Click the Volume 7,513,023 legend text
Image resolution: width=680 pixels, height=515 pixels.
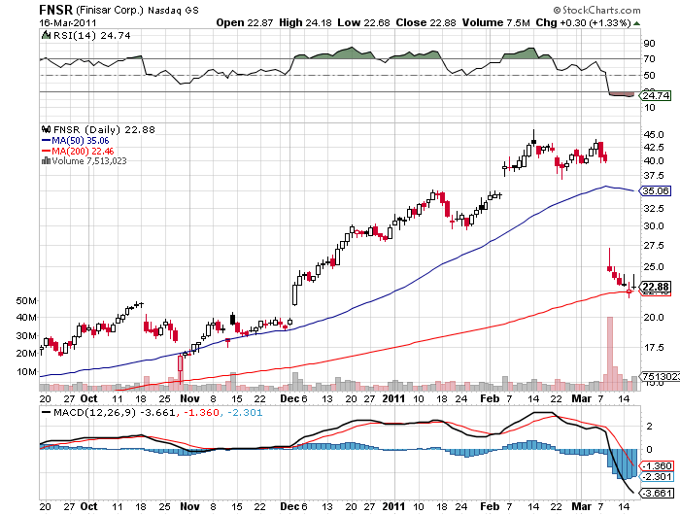(x=89, y=161)
